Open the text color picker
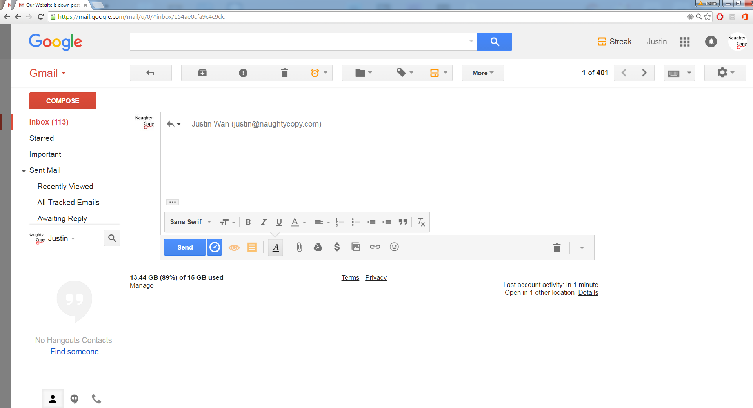This screenshot has width=753, height=408. coord(298,222)
